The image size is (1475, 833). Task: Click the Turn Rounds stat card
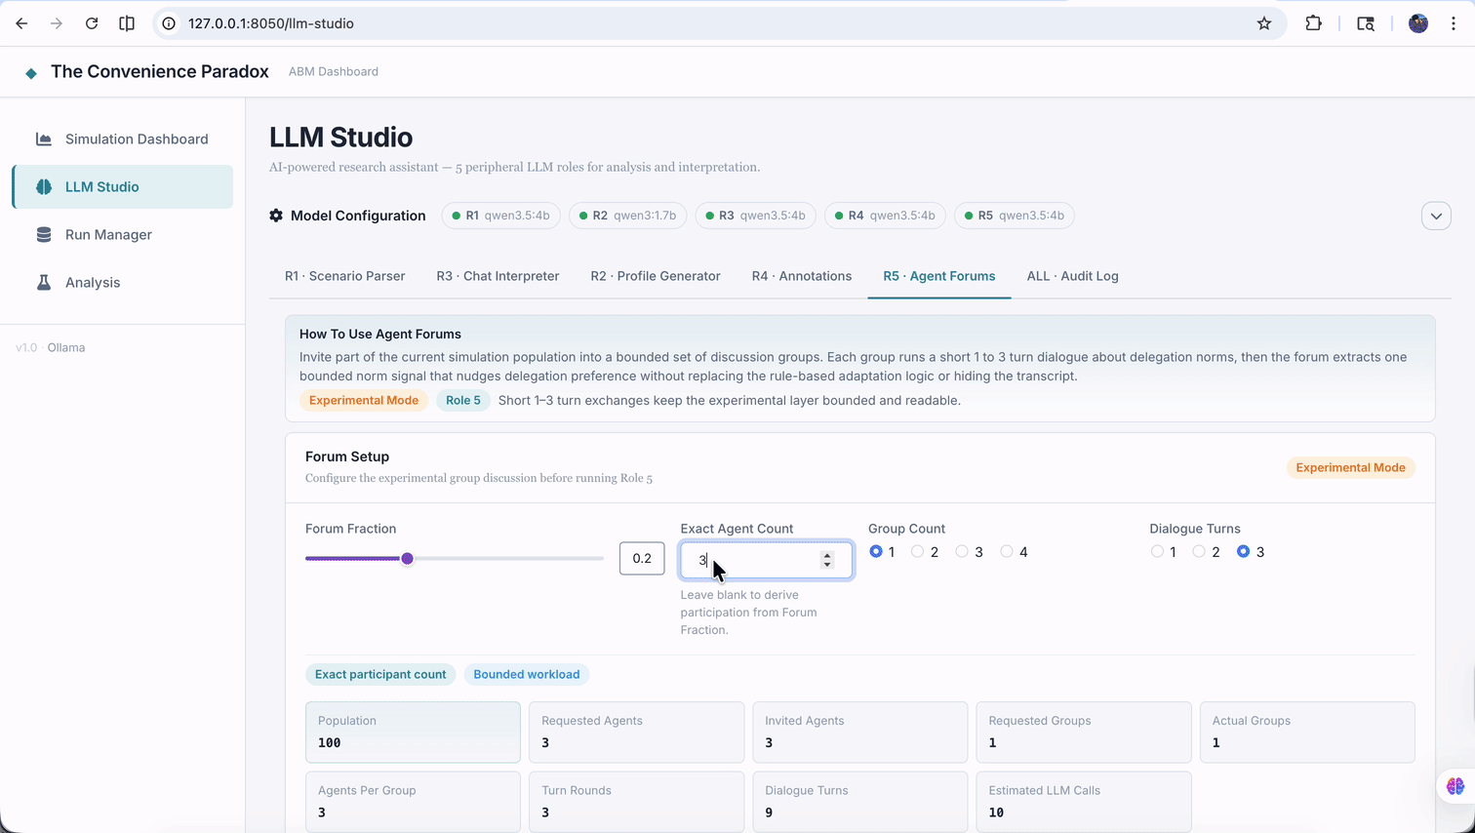point(636,802)
